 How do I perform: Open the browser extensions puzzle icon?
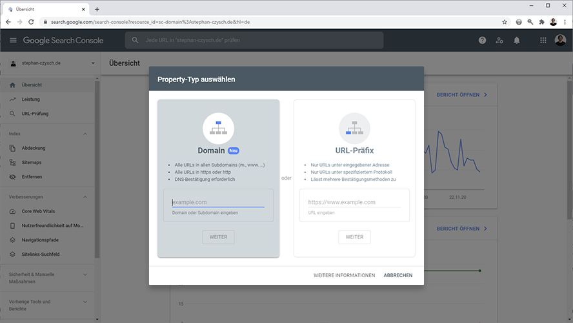click(x=542, y=22)
